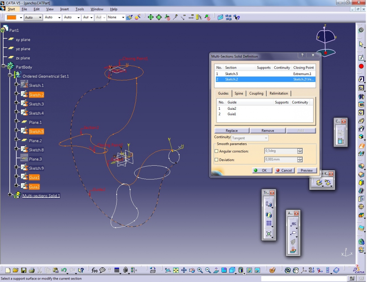Click the Normal View icon
Screen dimensions: 367x282
216,270
